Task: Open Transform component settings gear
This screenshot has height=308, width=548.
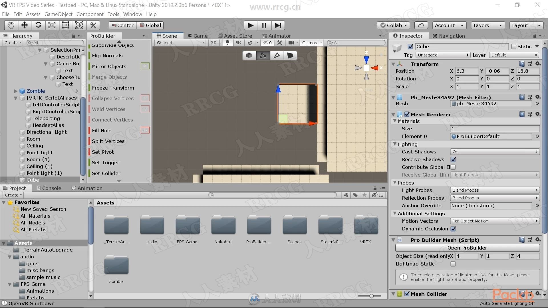Action: [x=538, y=64]
